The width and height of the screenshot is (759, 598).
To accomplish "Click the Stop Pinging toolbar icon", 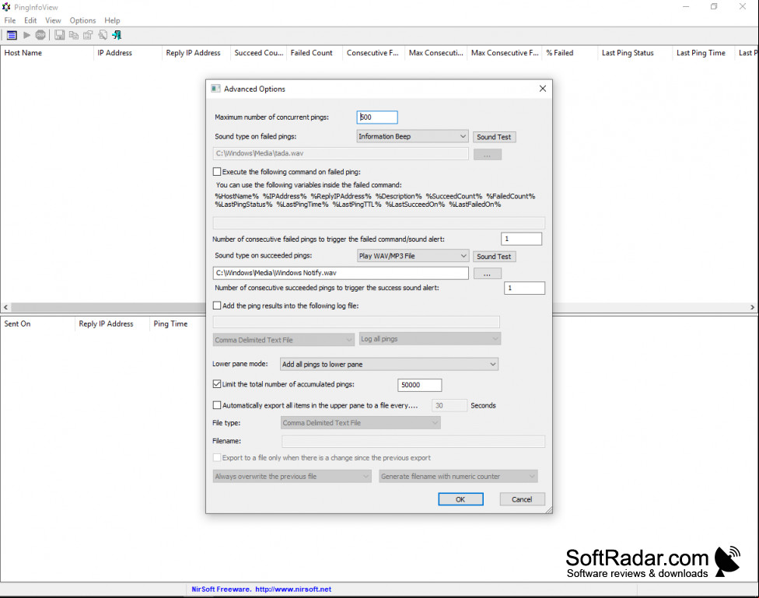I will tap(40, 35).
